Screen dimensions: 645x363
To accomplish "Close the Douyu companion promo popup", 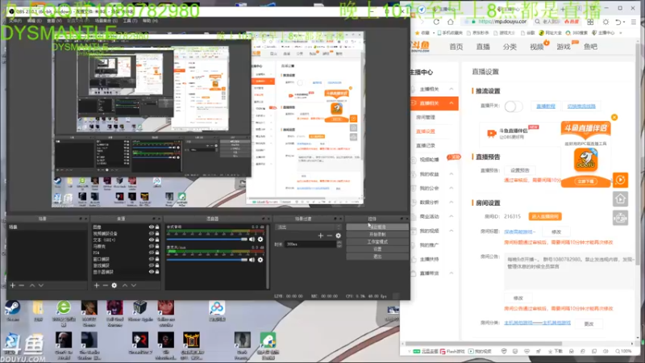I will [614, 117].
